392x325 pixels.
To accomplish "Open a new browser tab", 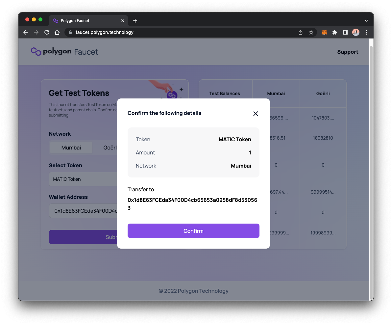I will pos(135,21).
